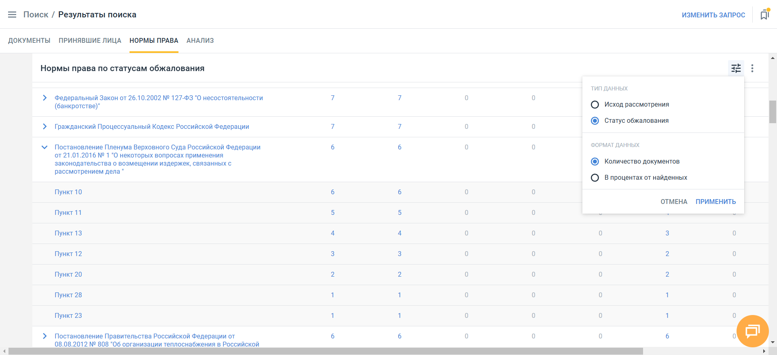Collapse the Постановление Пленума Верховного Суда row
The width and height of the screenshot is (777, 355).
tap(45, 147)
